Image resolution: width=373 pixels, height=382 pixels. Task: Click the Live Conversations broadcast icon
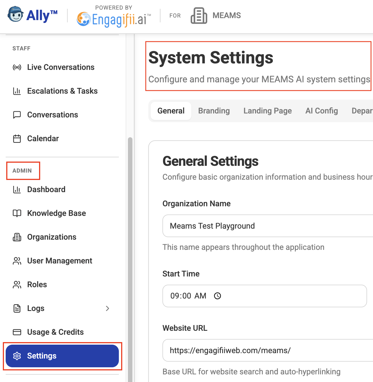point(17,67)
